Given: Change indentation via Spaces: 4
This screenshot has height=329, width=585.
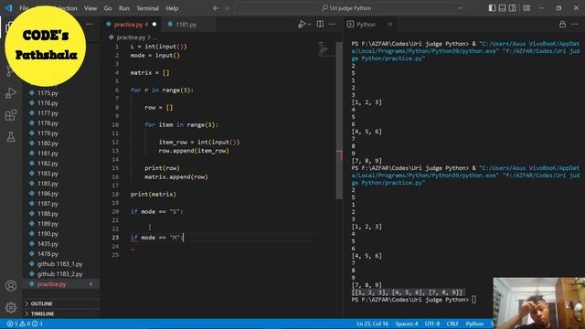Looking at the screenshot, I should 407,324.
